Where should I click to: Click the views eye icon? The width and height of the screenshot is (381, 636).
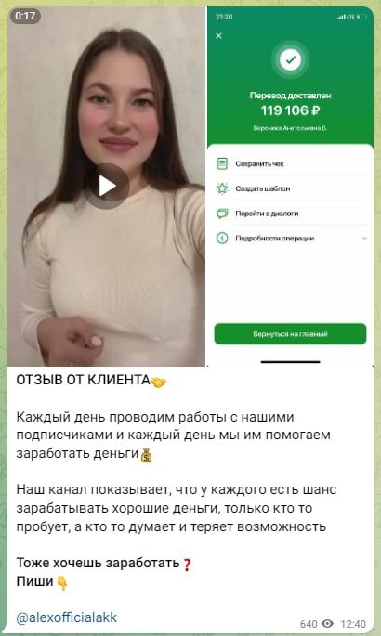point(327,623)
